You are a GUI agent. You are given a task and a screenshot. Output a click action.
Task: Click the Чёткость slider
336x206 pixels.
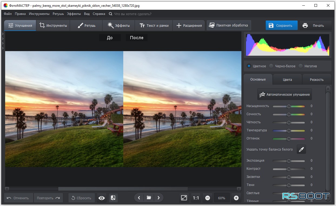(x=289, y=122)
